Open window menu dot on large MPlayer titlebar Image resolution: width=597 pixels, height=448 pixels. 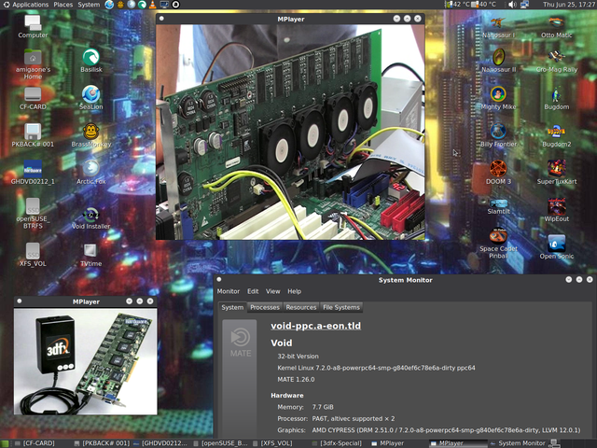[161, 19]
